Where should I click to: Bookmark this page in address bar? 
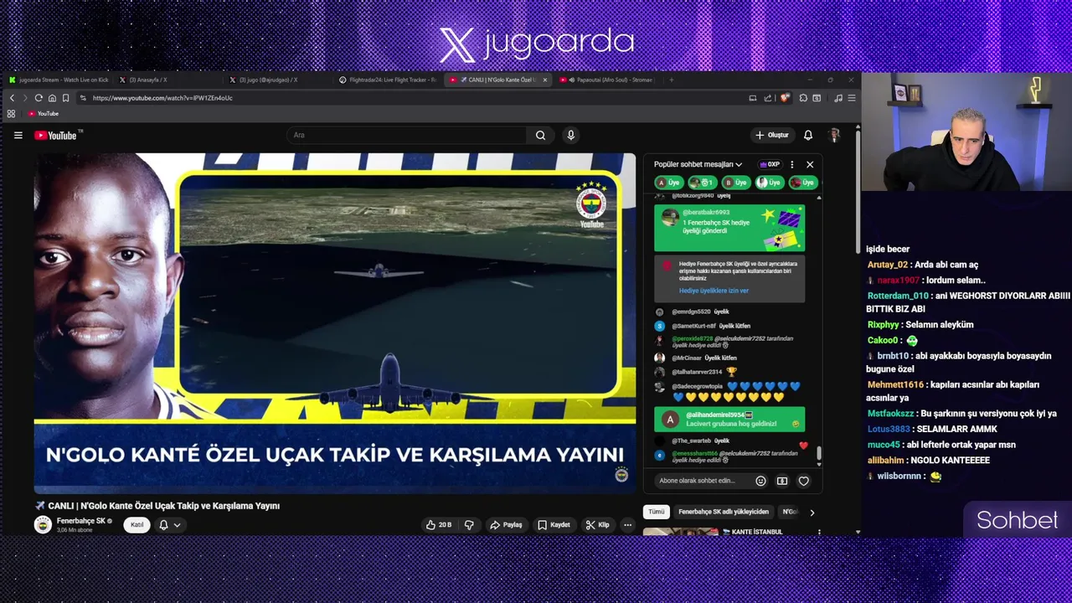(x=65, y=98)
